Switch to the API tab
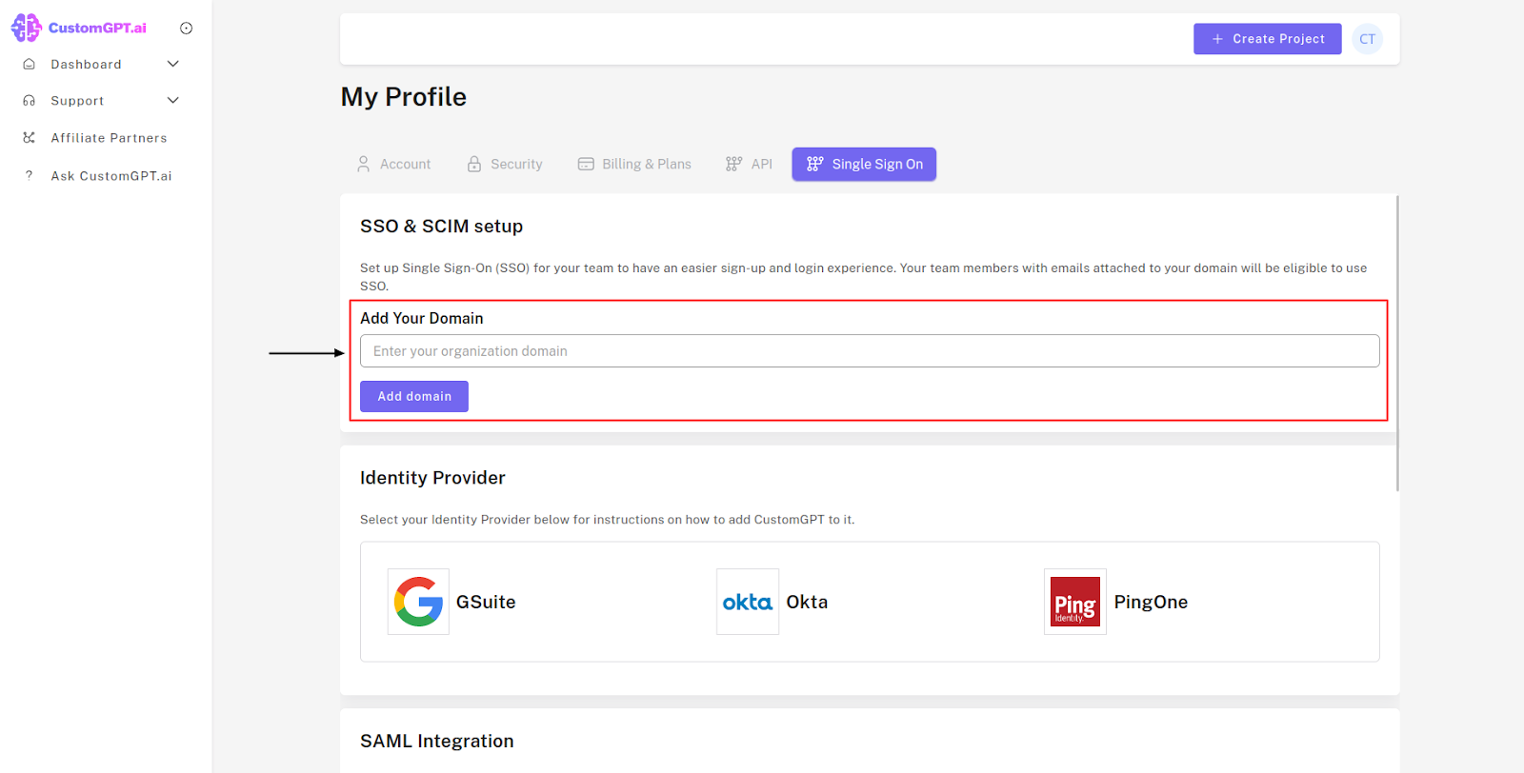The image size is (1524, 773). pos(749,164)
